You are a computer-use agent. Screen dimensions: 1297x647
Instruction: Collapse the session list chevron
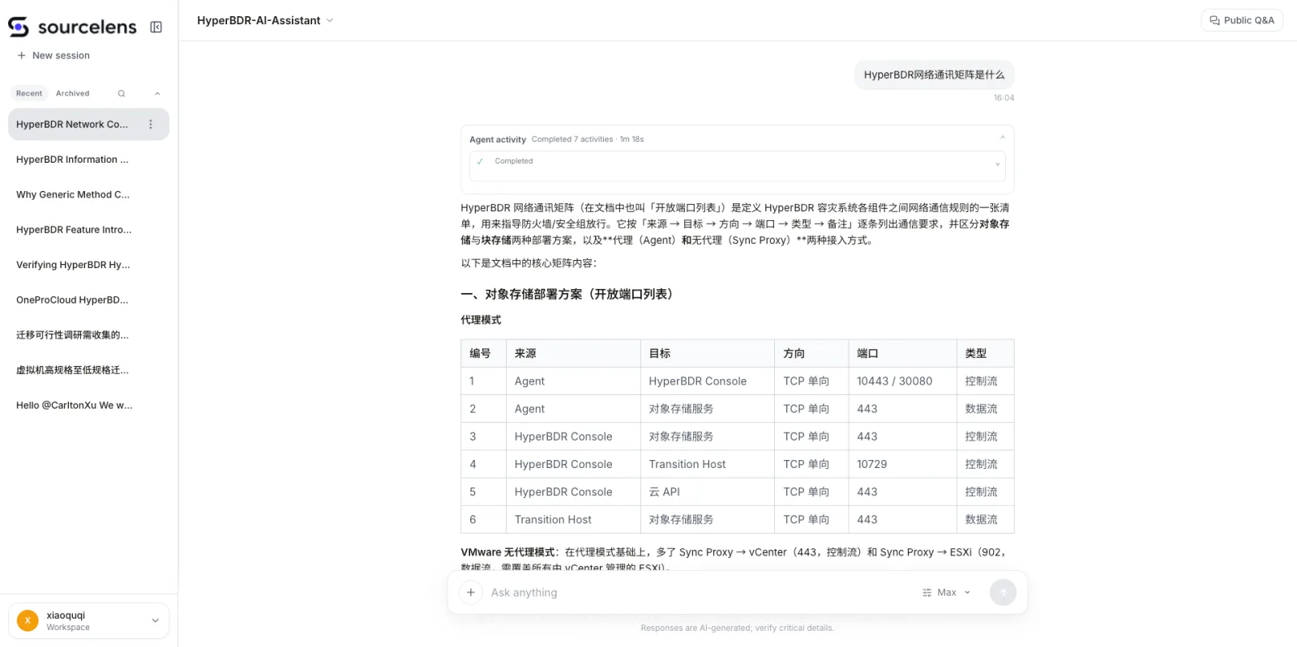157,93
